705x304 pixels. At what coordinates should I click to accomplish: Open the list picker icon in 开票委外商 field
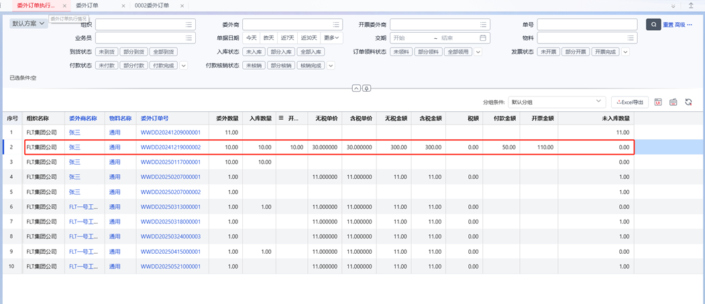(484, 25)
